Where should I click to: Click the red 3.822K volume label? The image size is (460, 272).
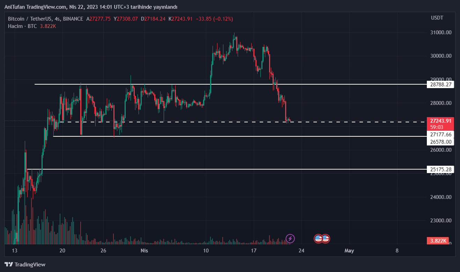pos(438,241)
